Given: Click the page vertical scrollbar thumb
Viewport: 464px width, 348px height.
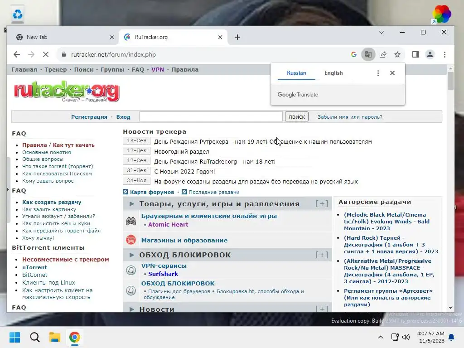Looking at the screenshot, I should 450,81.
